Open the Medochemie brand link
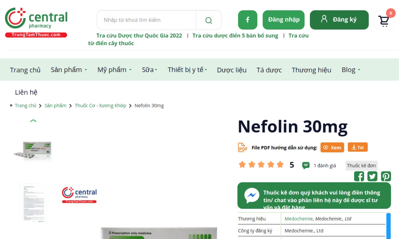This screenshot has height=239, width=399. (x=299, y=219)
